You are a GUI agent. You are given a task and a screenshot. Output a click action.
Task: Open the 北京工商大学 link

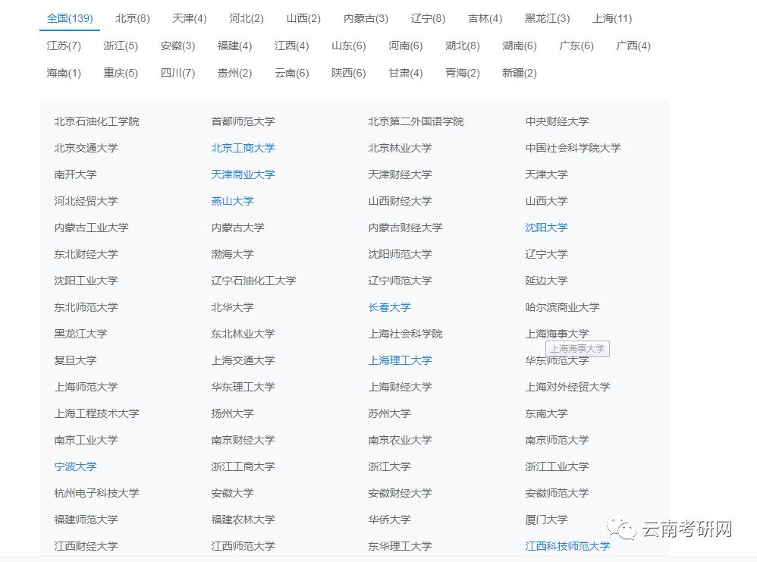(243, 148)
